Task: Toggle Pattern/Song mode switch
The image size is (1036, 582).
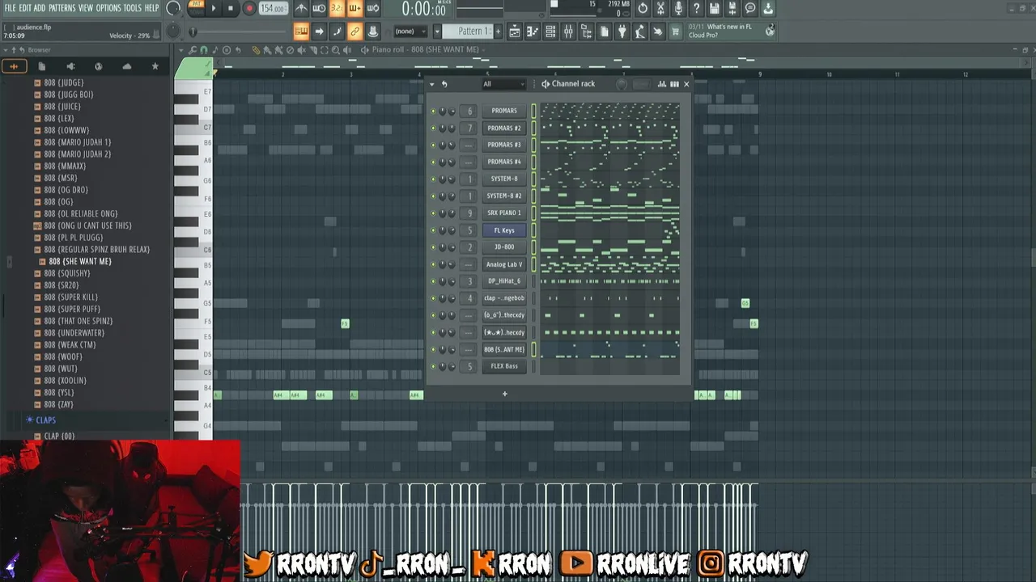Action: (196, 8)
